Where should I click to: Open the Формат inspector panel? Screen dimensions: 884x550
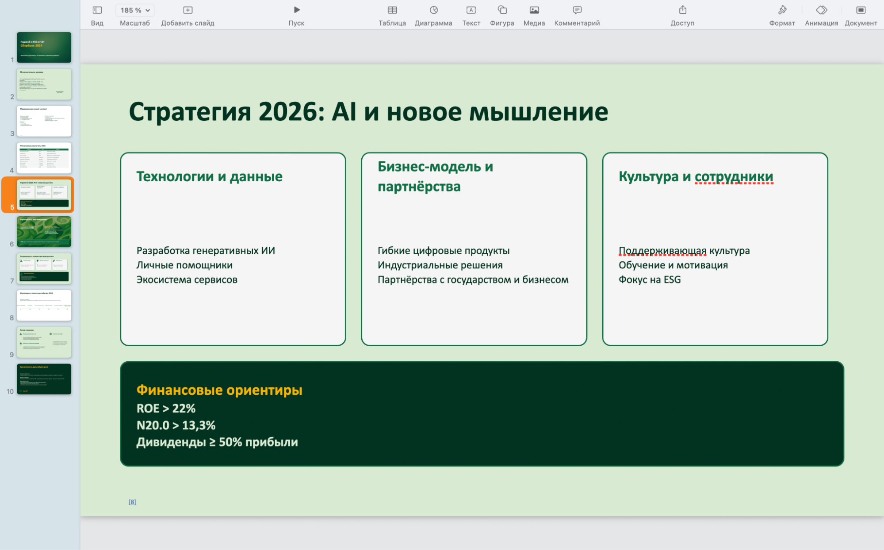click(782, 10)
